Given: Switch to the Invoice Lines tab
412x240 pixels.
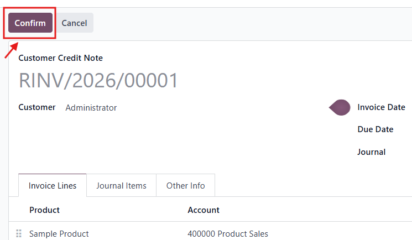Looking at the screenshot, I should point(53,186).
